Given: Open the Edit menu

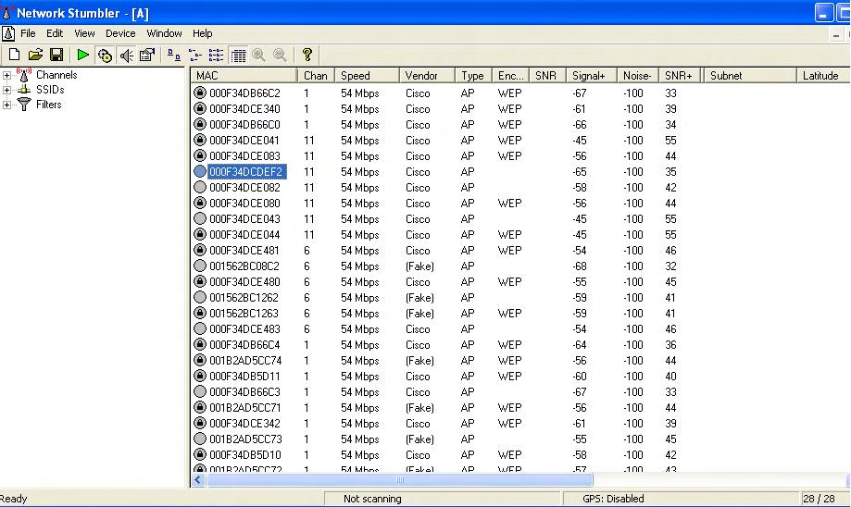Looking at the screenshot, I should click(x=55, y=33).
